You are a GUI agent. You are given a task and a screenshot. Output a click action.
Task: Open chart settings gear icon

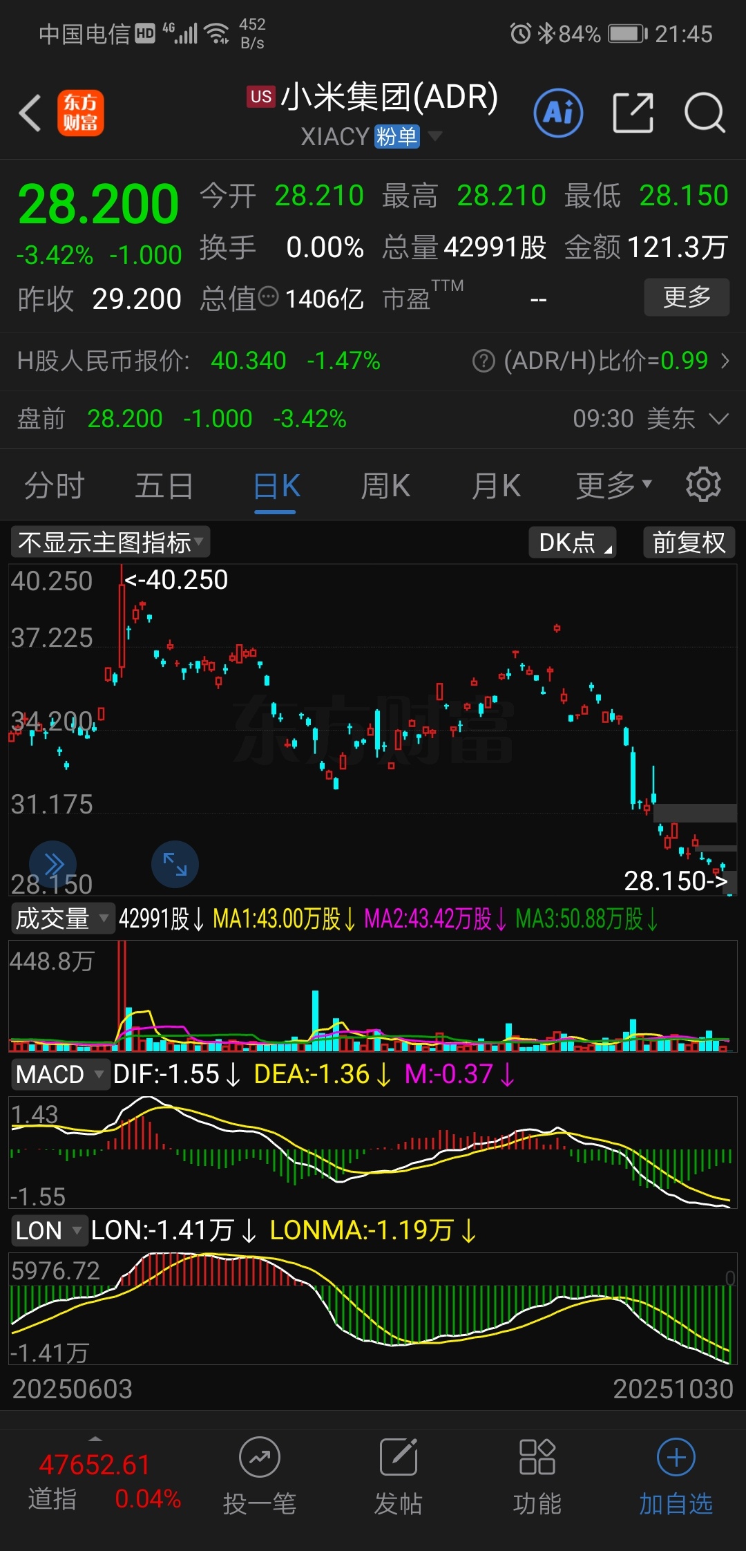(x=703, y=485)
